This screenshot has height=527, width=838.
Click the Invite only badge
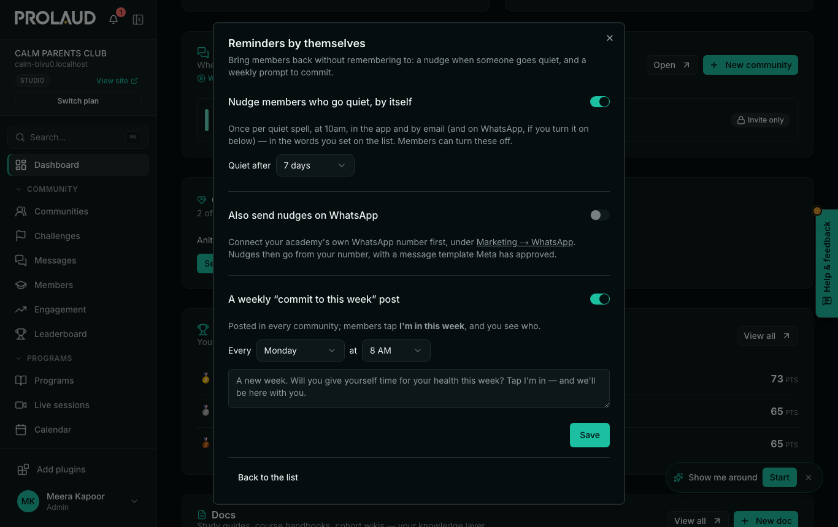(x=761, y=120)
